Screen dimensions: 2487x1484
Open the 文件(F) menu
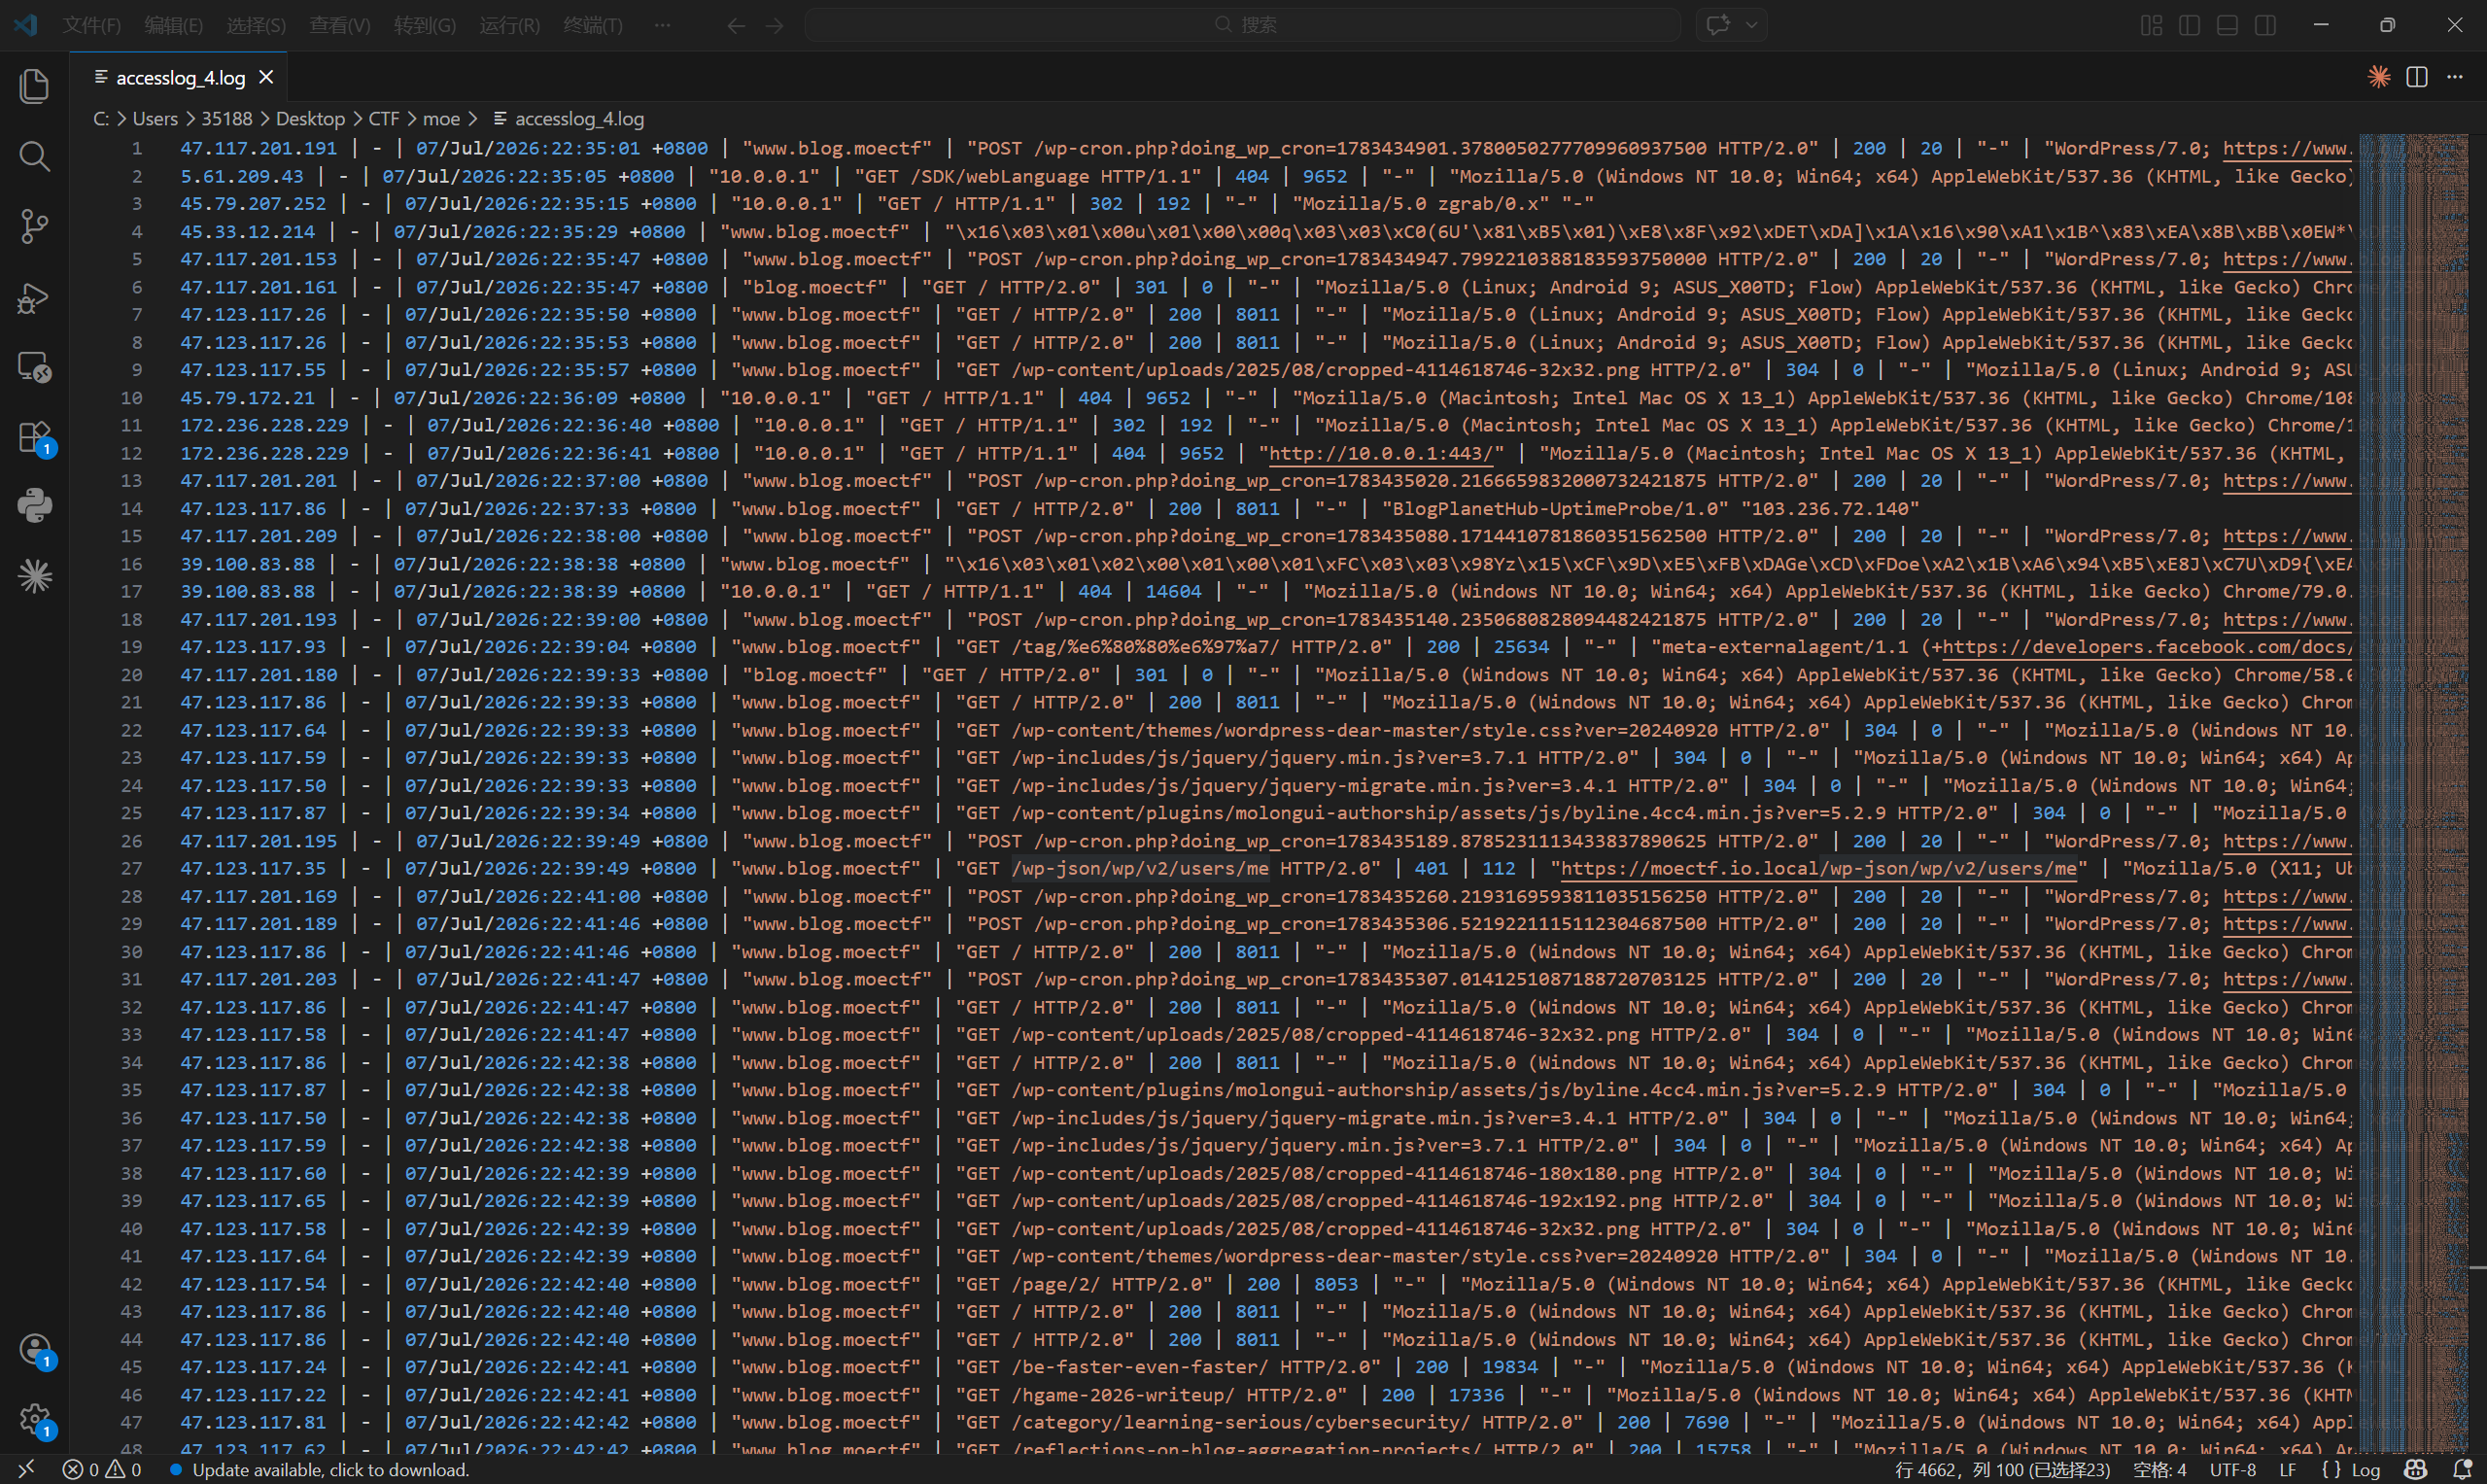[x=92, y=25]
